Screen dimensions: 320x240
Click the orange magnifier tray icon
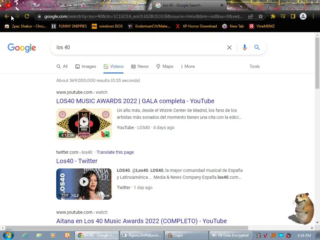[x=273, y=236]
